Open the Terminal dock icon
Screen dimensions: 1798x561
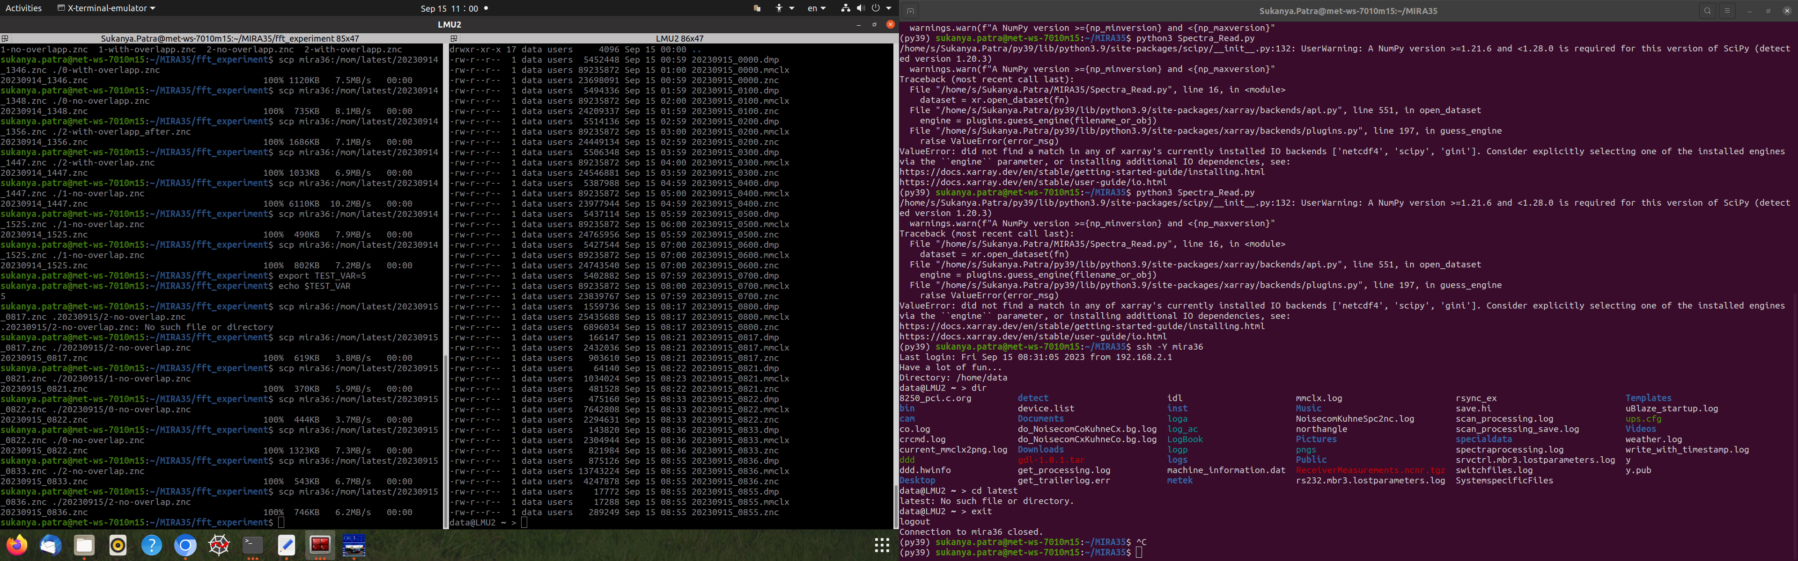pos(253,545)
